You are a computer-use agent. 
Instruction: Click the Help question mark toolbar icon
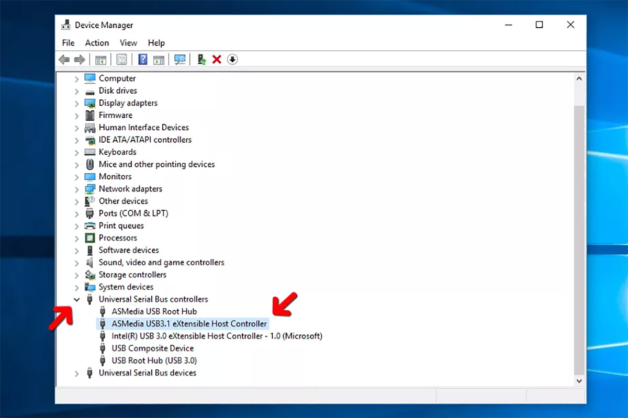click(x=142, y=60)
